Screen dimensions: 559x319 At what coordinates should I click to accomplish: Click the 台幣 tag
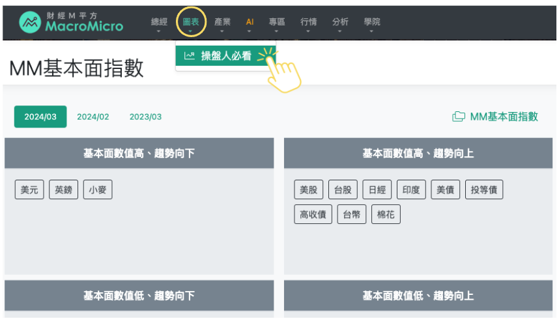point(352,214)
